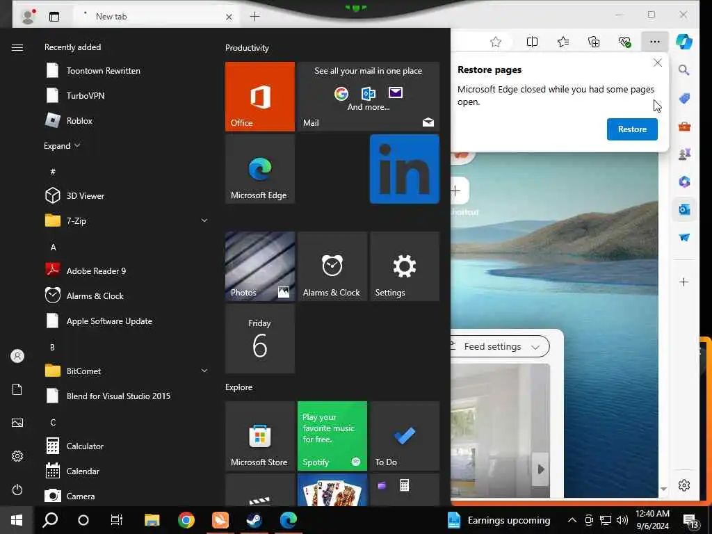712x534 pixels.
Task: Launch Microsoft Edge tile in Start
Action: (x=260, y=169)
